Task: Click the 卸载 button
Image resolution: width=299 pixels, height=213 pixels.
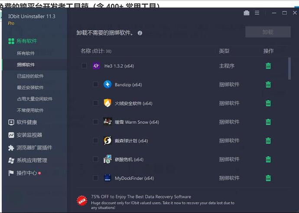Action: (268, 32)
